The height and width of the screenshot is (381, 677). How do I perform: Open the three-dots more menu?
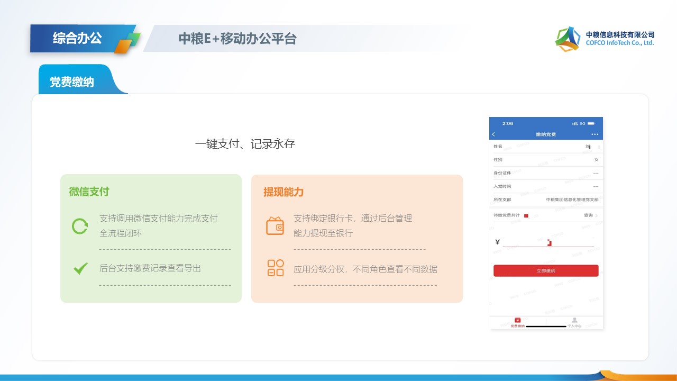click(595, 134)
